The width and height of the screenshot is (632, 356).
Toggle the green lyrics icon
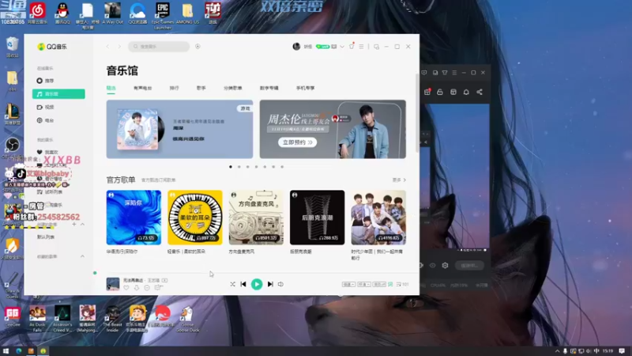click(390, 285)
